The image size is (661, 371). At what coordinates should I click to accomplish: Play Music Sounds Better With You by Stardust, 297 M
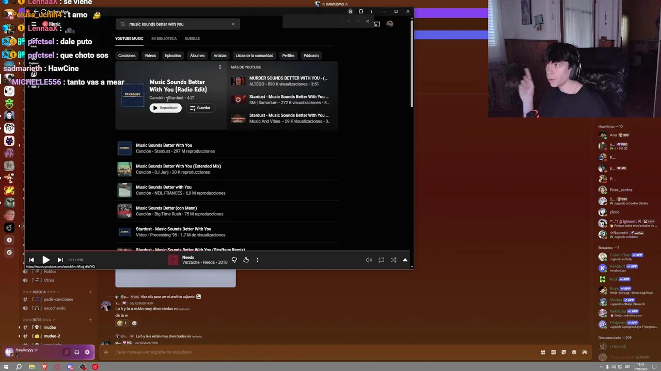click(227, 148)
